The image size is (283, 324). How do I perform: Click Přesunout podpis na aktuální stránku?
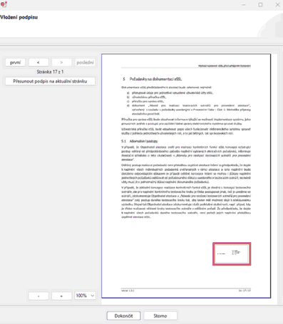point(50,81)
